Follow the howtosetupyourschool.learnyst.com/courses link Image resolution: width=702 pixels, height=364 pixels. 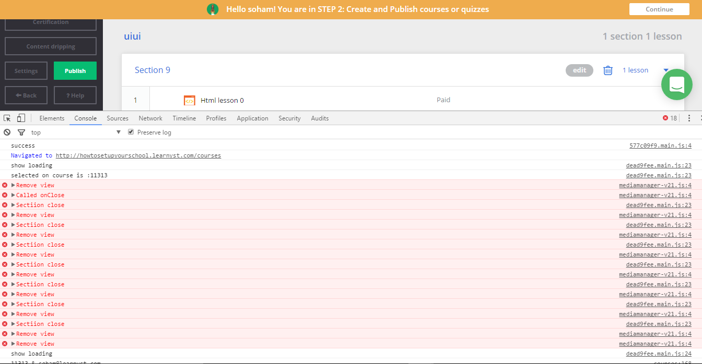pos(138,155)
